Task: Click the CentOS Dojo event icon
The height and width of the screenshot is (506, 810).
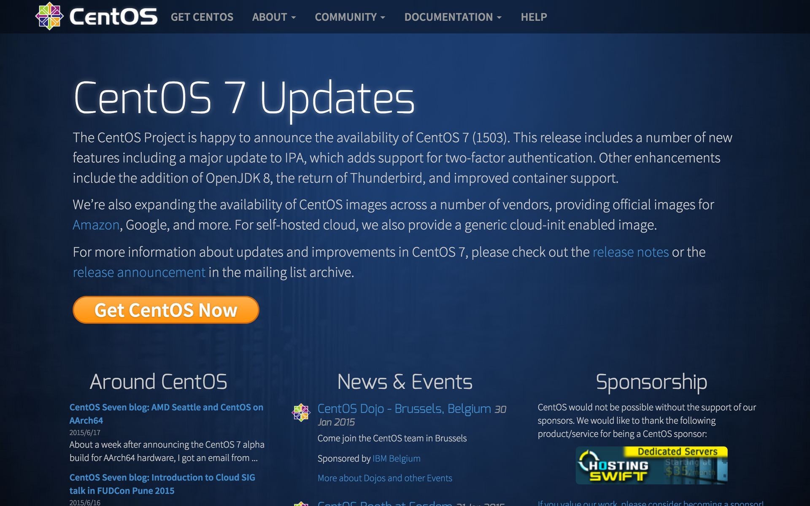Action: coord(302,413)
